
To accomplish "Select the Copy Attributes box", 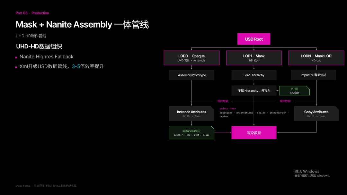I will point(316,114).
